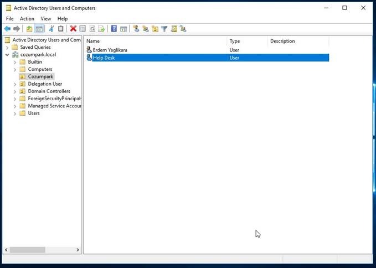376x268 pixels.
Task: Refresh the view using the toolbar icon
Action: [92, 29]
